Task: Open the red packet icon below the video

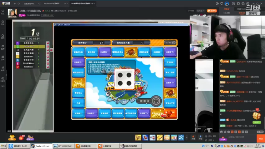Action: click(22, 138)
